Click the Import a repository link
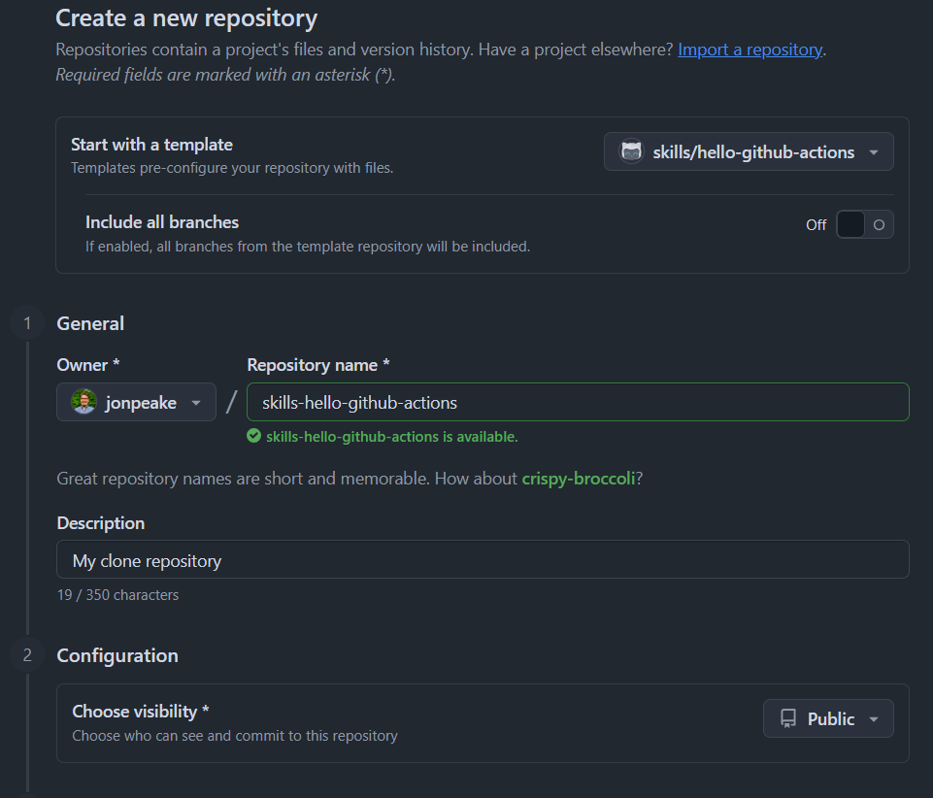Screen dimensions: 933x798 [x=750, y=50]
